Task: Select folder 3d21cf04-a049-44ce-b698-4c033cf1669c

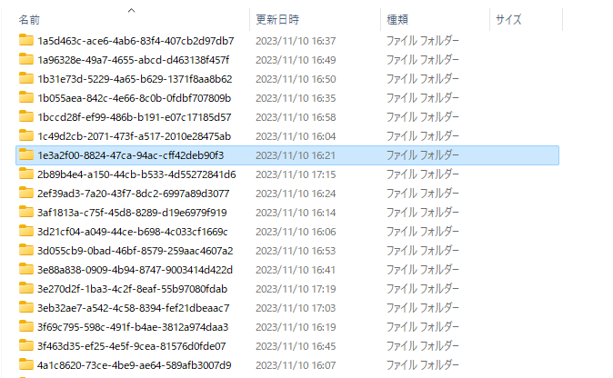Action: click(x=133, y=232)
